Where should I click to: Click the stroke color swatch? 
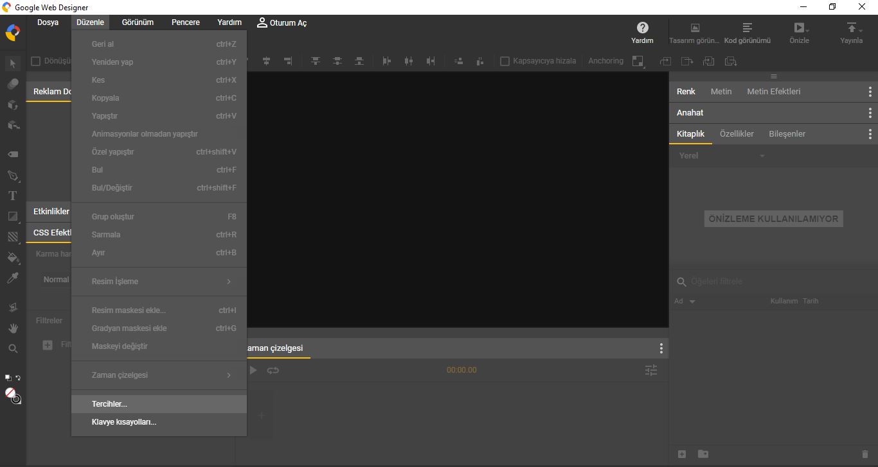16,398
